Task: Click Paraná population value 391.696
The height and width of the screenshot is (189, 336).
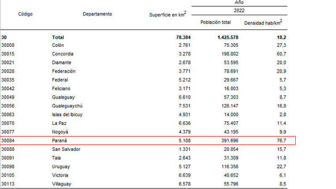Action: coord(230,141)
